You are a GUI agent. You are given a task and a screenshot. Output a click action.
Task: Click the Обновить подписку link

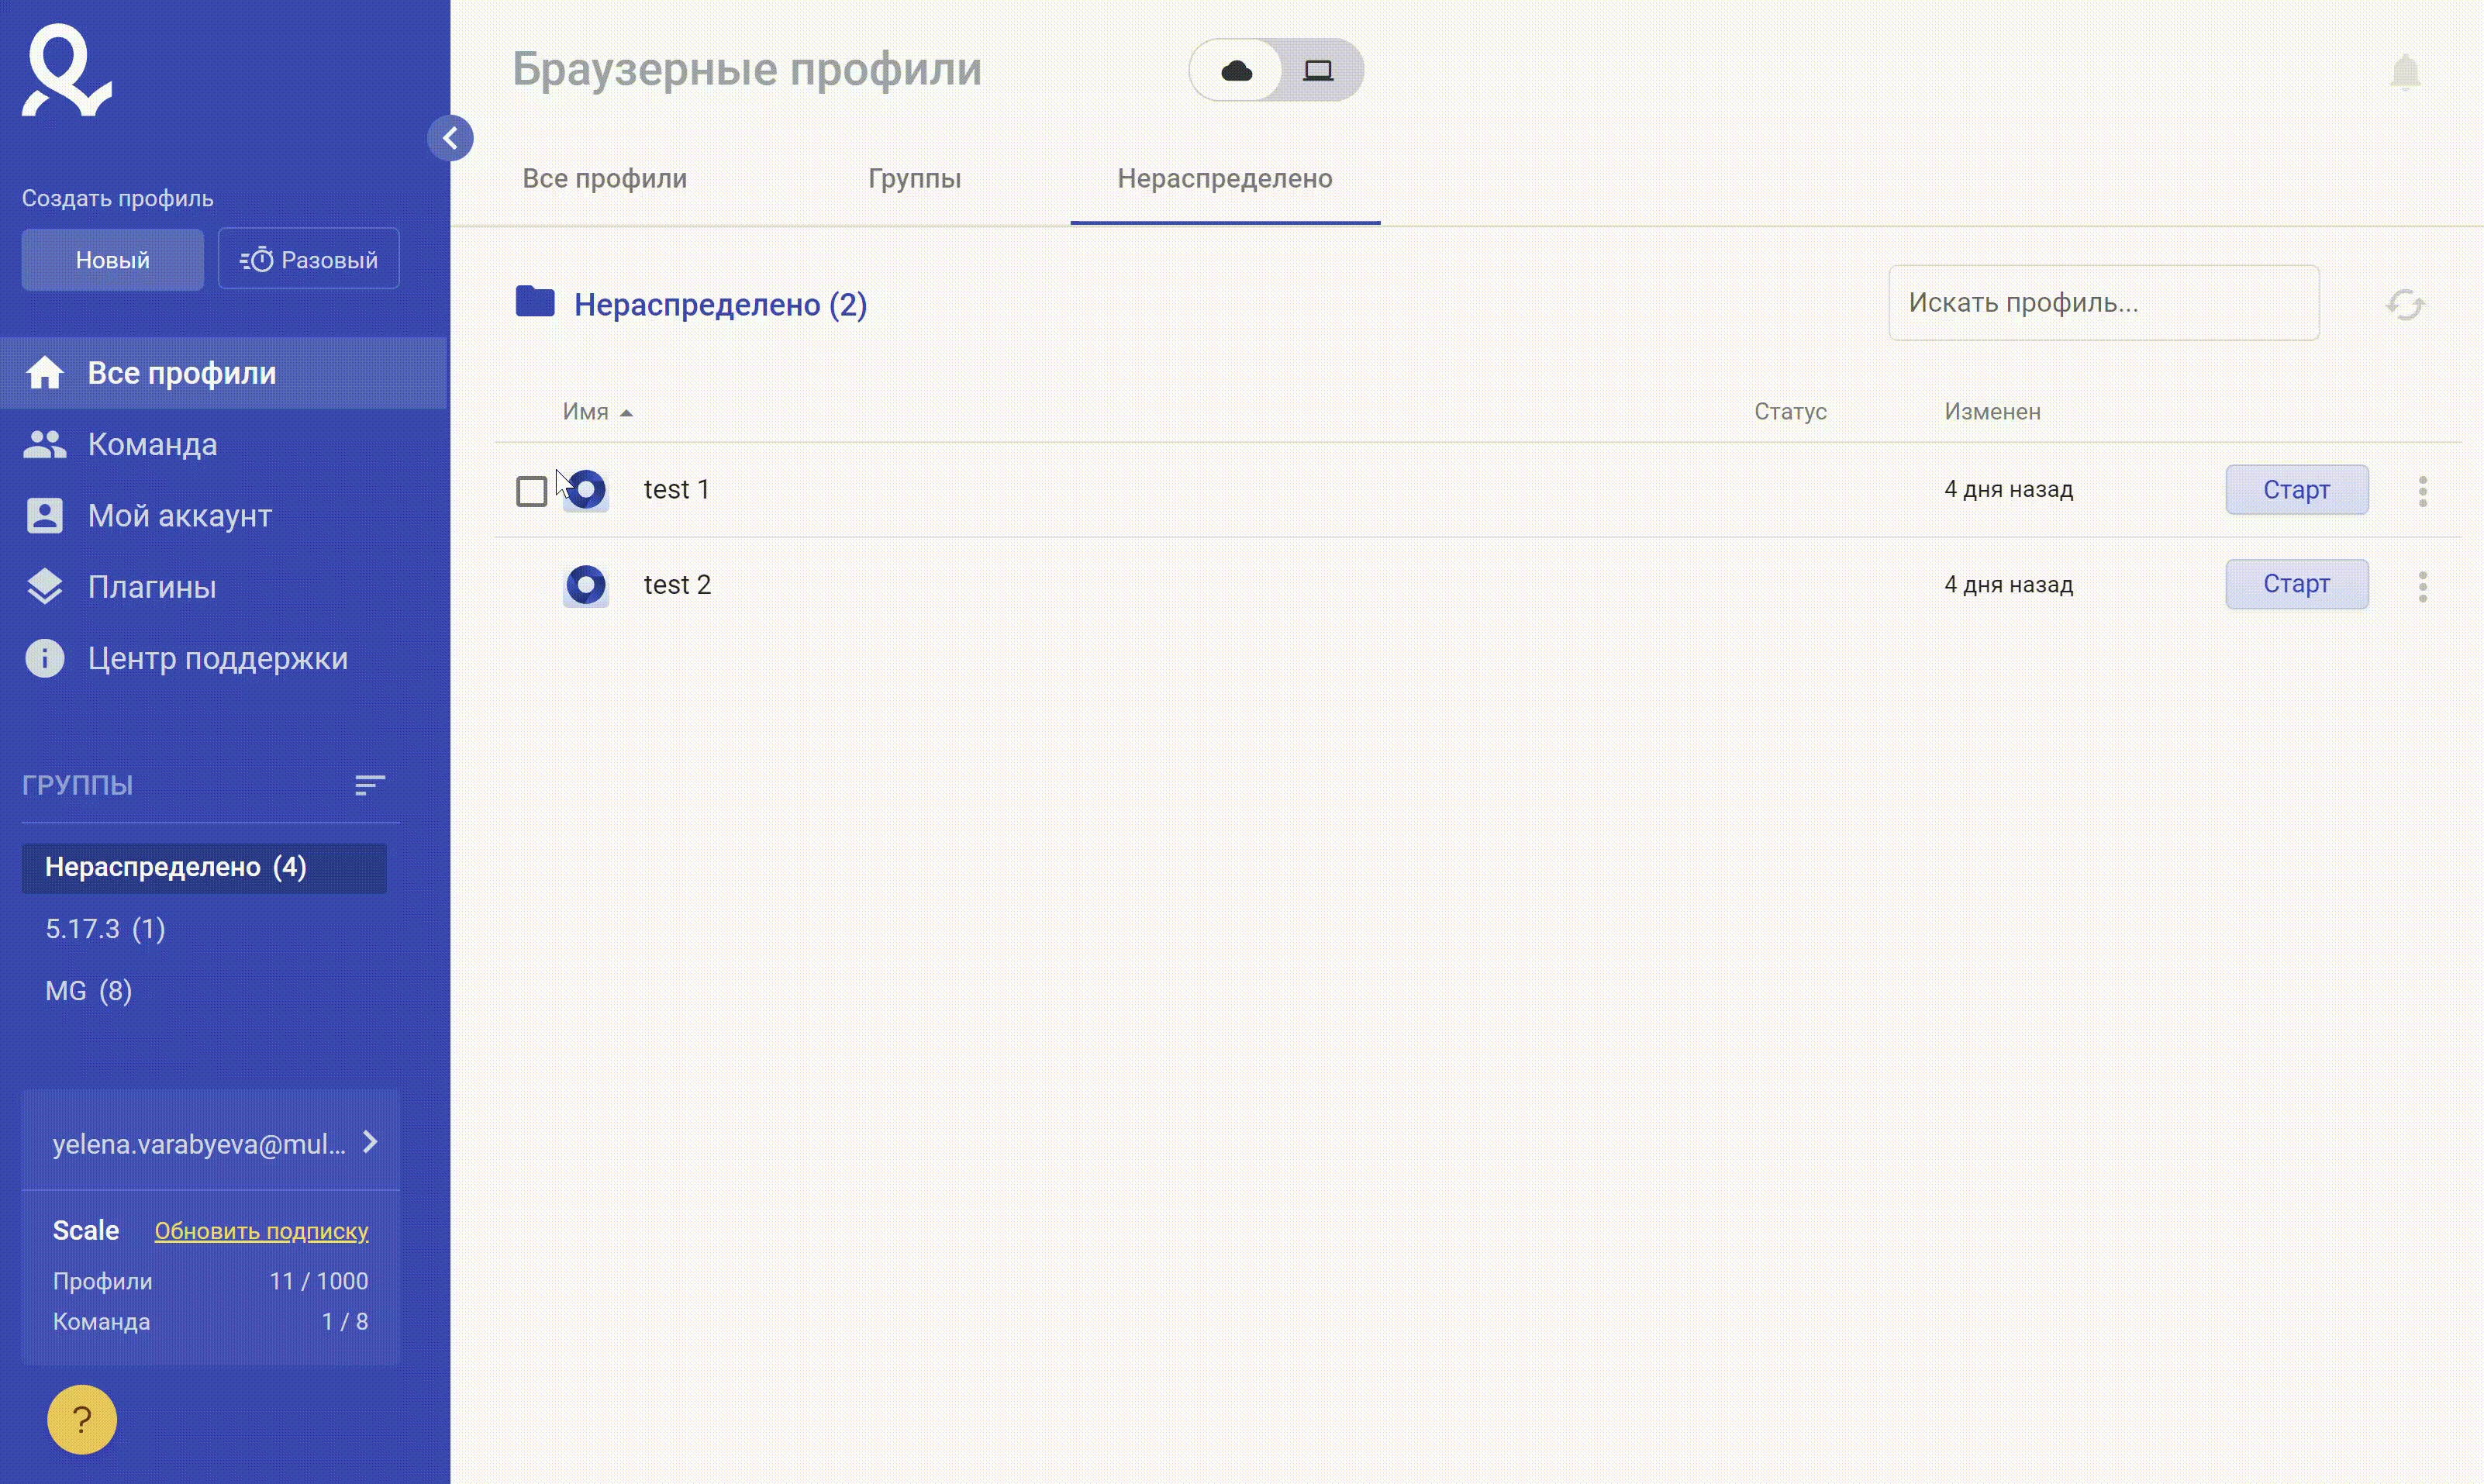coord(261,1230)
